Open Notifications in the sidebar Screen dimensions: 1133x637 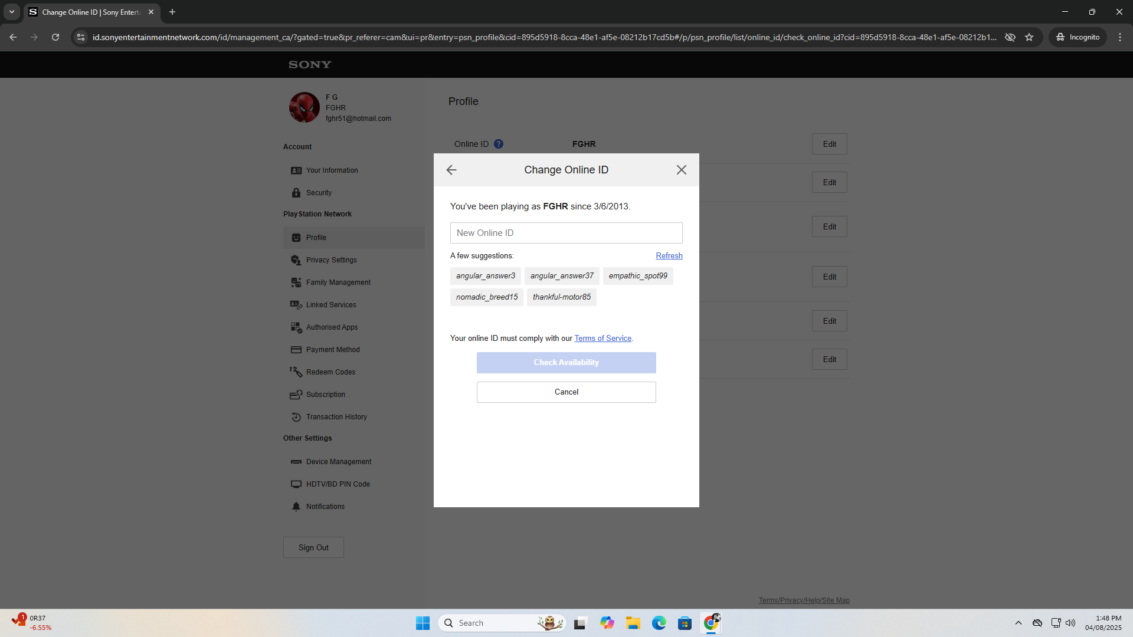point(325,507)
